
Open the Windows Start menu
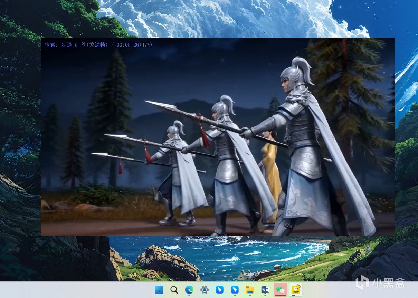pyautogui.click(x=159, y=290)
